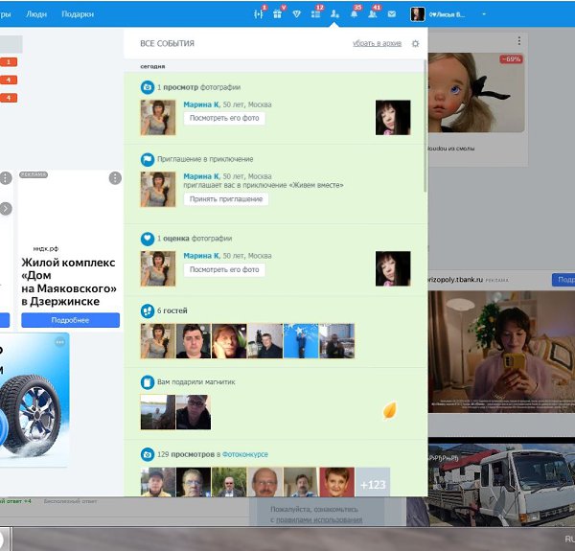575x551 pixels.
Task: Click Подробнее button on housing ad
Action: click(70, 320)
